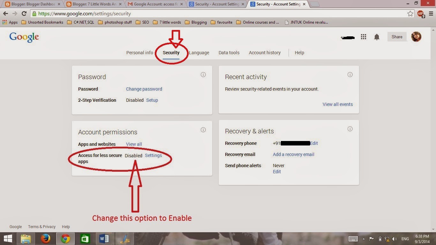Click the Google link in the footer
Viewport: 436px width, 245px height.
coord(16,227)
